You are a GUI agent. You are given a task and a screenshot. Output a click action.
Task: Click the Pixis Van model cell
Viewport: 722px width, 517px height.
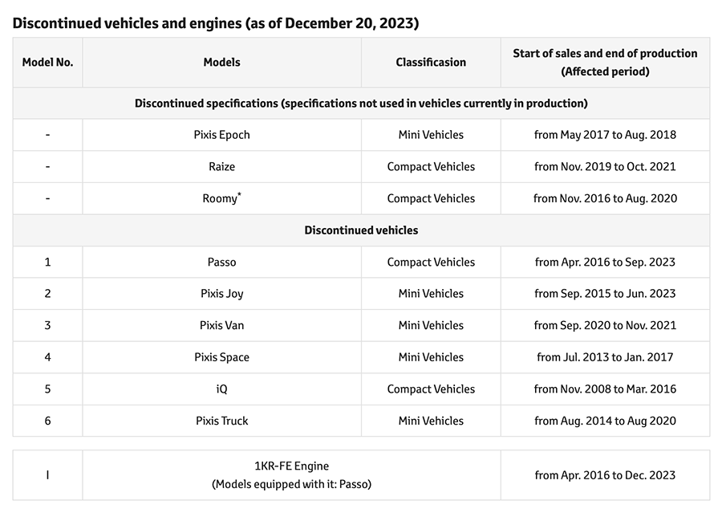(x=221, y=325)
